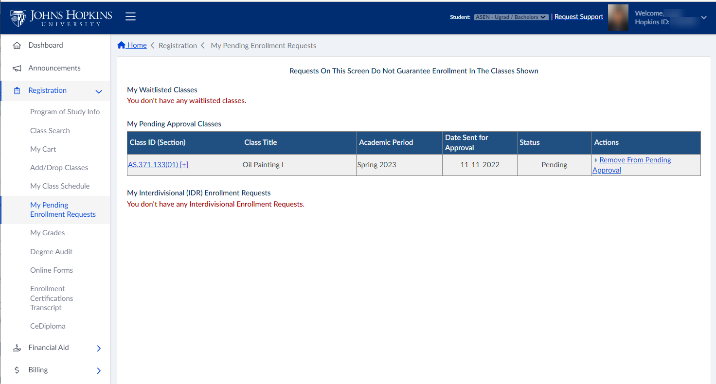This screenshot has width=716, height=384.
Task: Click the Johns Hopkins University logo
Action: pyautogui.click(x=61, y=17)
